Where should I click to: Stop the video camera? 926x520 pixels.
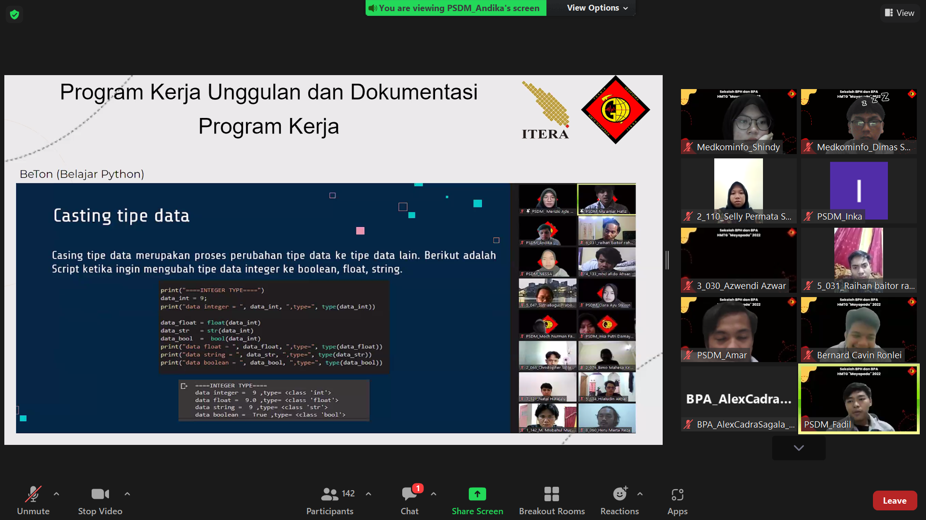(100, 494)
